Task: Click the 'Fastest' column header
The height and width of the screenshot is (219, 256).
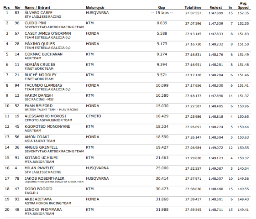Action: point(216,7)
